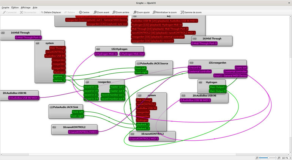
Task: Select rosegarden [131] (capture): sync out port
Action: pos(107,24)
